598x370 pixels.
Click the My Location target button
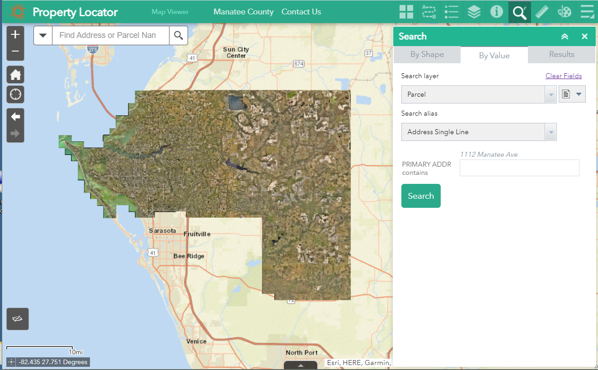(15, 94)
